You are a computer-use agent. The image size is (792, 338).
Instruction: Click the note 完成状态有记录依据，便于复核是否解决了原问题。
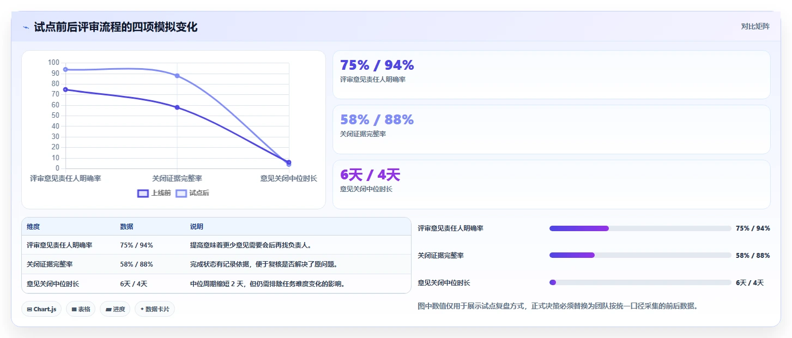click(264, 264)
